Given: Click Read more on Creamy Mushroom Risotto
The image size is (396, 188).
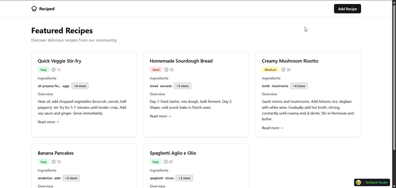Looking at the screenshot, I should click(x=273, y=128).
